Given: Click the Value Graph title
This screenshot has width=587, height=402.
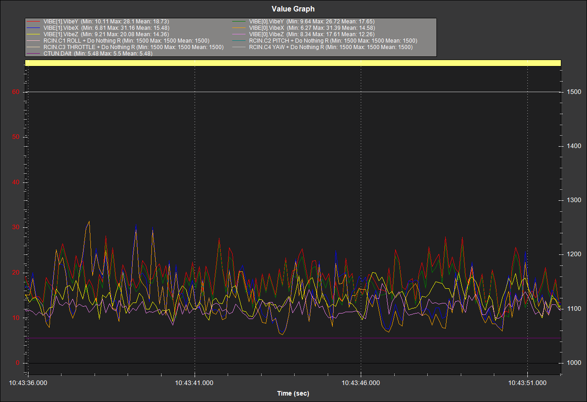Looking at the screenshot, I should 293,9.
